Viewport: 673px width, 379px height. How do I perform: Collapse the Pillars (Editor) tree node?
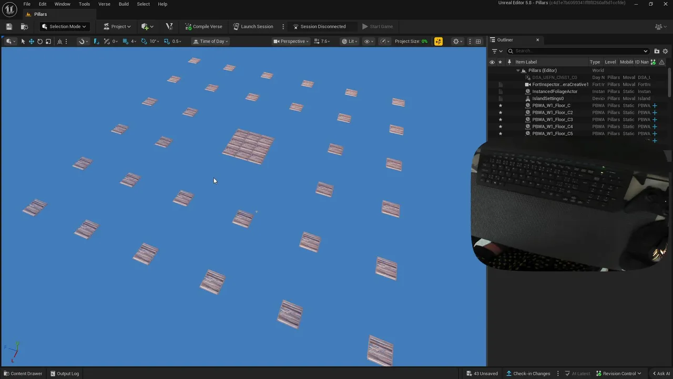click(x=518, y=71)
